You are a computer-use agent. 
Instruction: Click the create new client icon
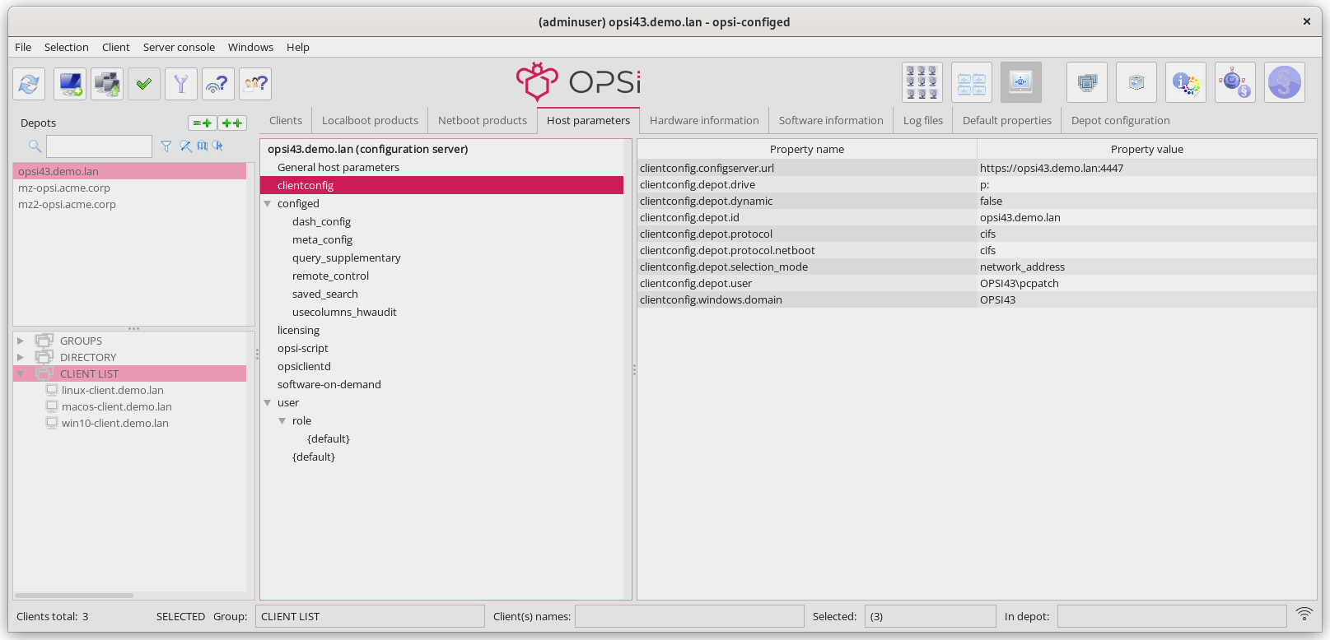click(70, 84)
